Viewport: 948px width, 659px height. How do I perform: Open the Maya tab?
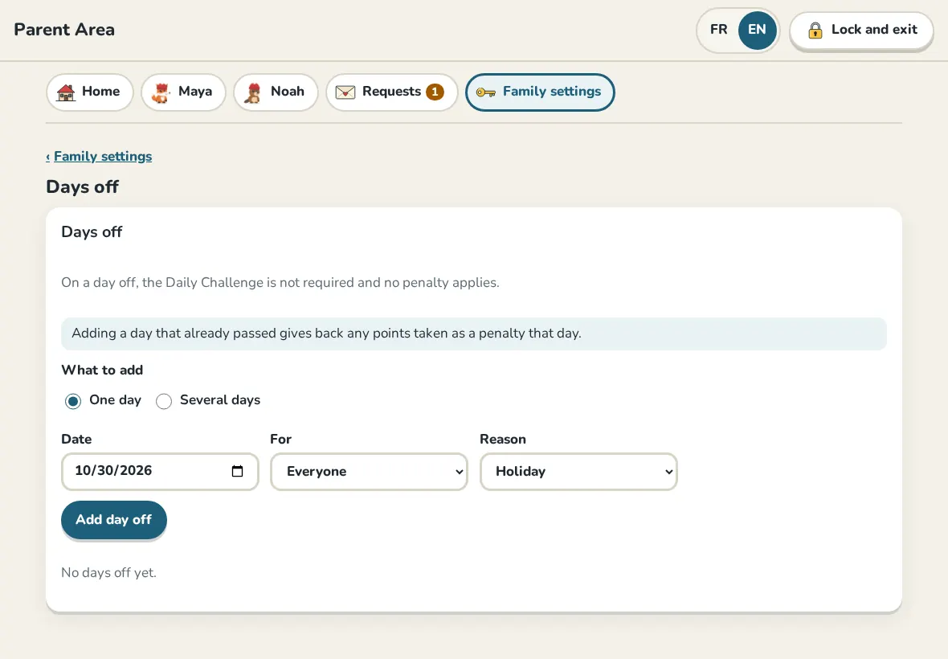(184, 92)
